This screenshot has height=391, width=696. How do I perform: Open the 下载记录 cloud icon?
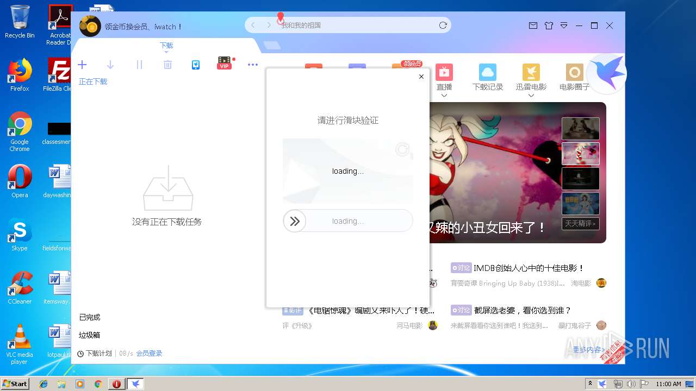(488, 72)
